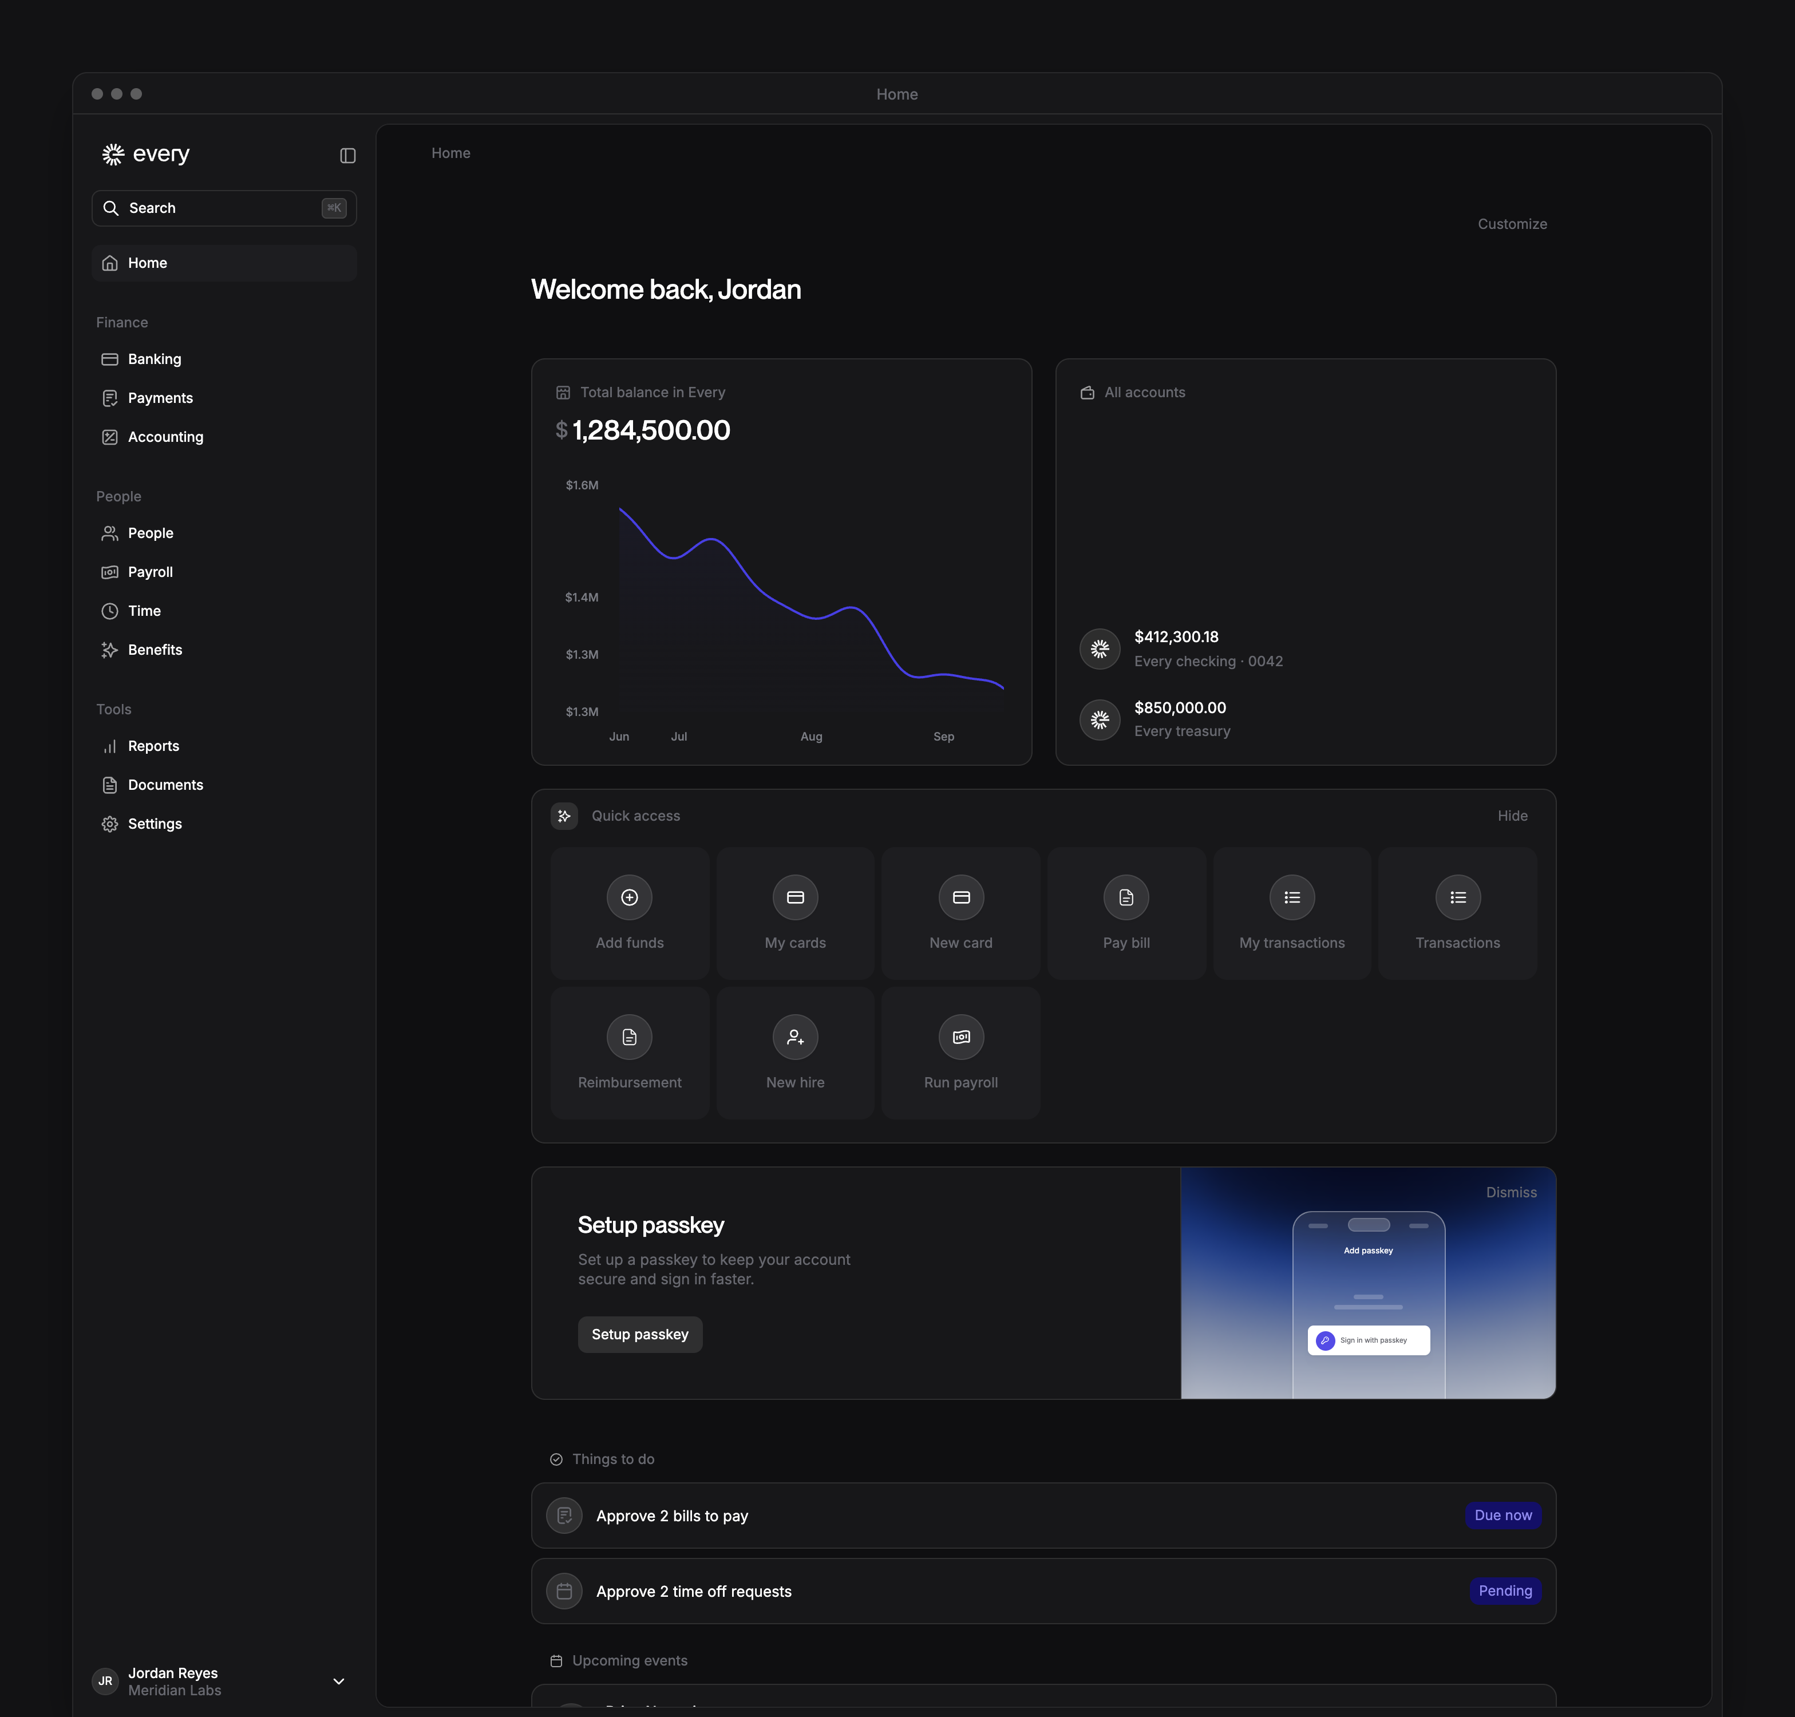Screen dimensions: 1795x1717
Task: Open Approve 2 bills to pay task
Action: (1043, 1516)
